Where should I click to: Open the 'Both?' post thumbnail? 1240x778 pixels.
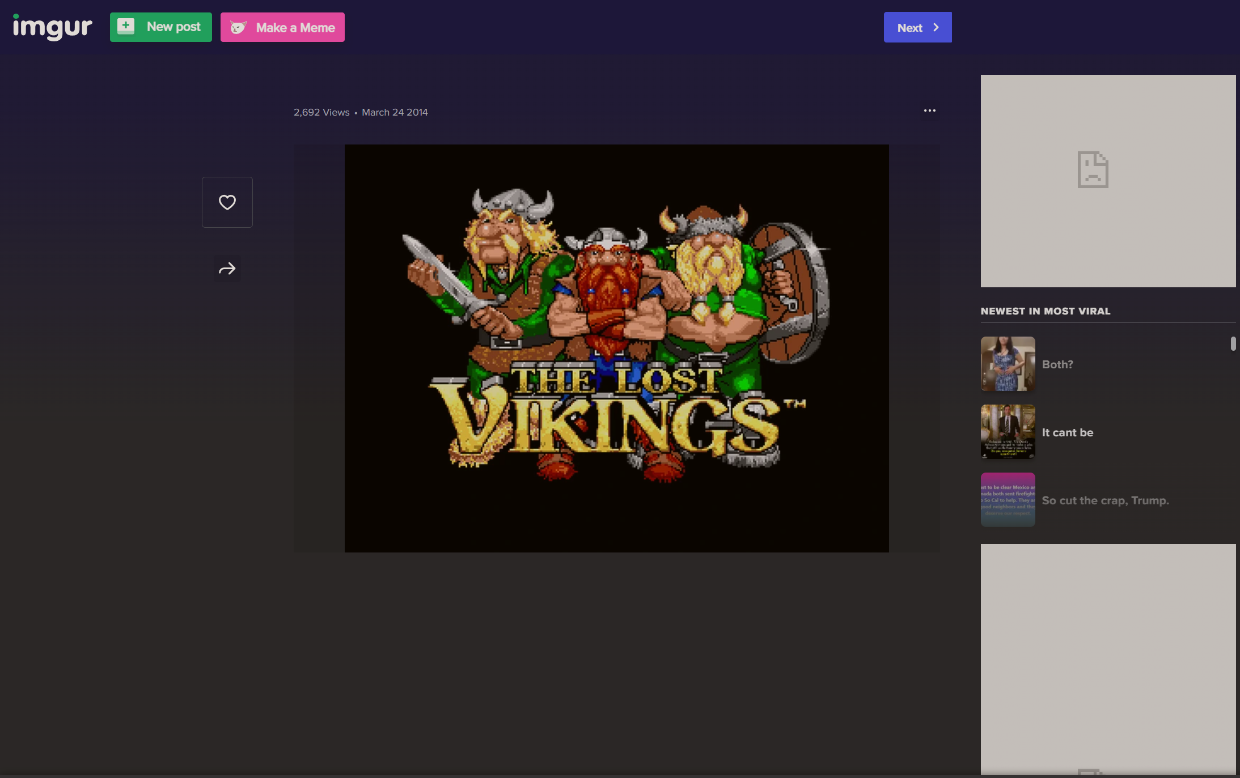(1008, 364)
